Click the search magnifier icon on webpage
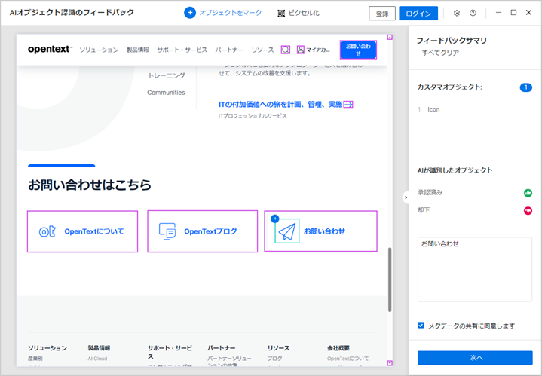The height and width of the screenshot is (376, 542). [286, 50]
